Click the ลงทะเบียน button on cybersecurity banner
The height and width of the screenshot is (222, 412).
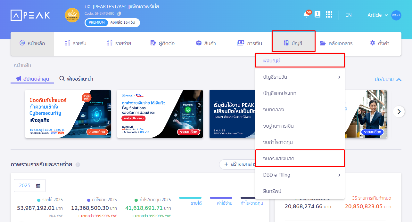pyautogui.click(x=97, y=132)
